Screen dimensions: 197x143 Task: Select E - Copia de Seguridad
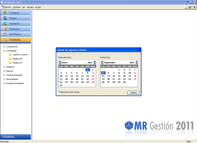tap(13, 75)
